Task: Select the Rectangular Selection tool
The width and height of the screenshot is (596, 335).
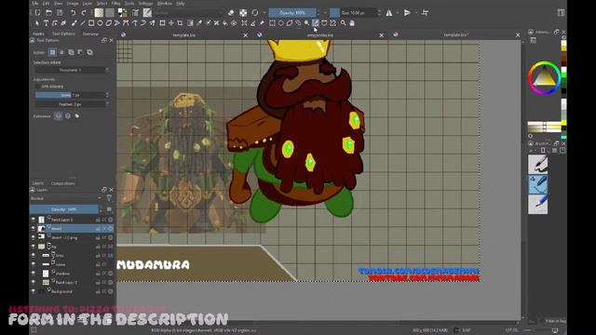Action: point(272,23)
